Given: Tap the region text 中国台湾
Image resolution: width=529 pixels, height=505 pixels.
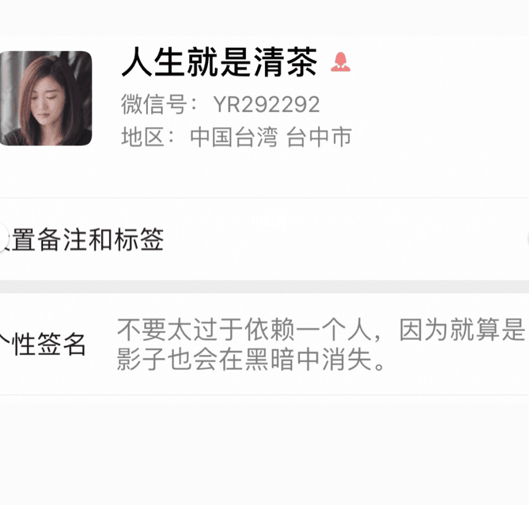Looking at the screenshot, I should click(234, 137).
